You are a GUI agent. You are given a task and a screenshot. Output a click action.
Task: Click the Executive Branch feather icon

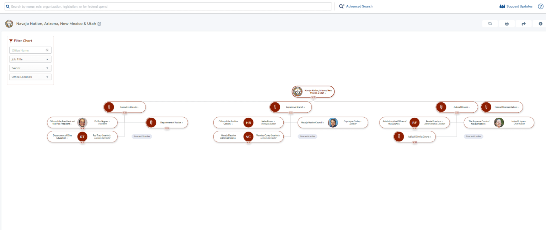109,107
